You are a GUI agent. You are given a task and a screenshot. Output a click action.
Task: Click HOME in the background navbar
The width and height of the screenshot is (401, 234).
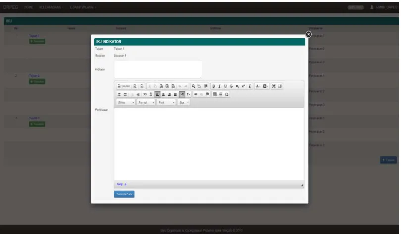pyautogui.click(x=28, y=7)
